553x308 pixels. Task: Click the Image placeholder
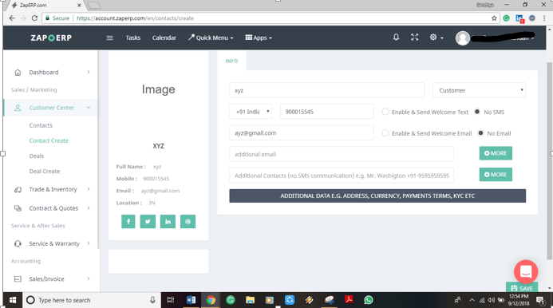[158, 89]
